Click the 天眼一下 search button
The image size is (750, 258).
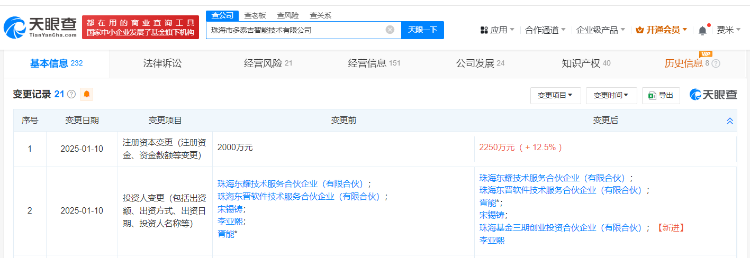422,30
